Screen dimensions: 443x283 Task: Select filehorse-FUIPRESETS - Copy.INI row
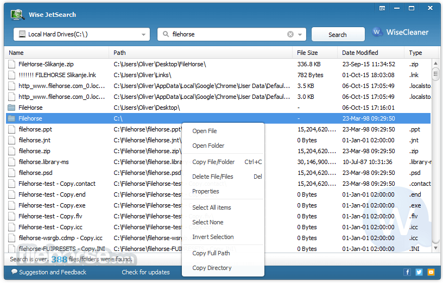tap(218, 249)
